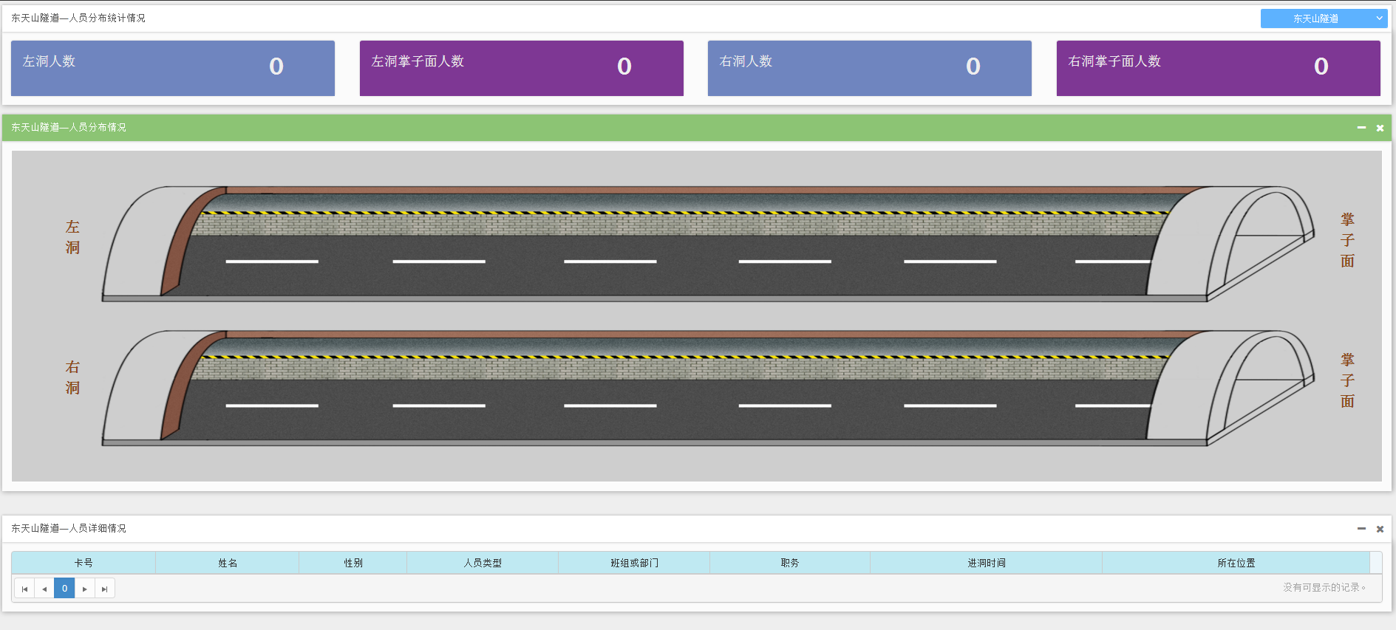1396x630 pixels.
Task: Close the 人员详细情况 panel
Action: point(1380,529)
